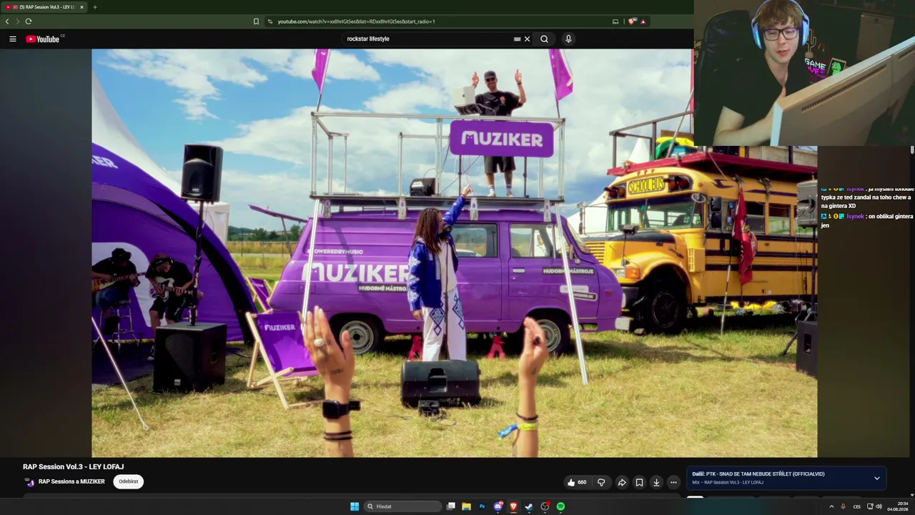Click the video player to pause
The width and height of the screenshot is (915, 515).
tap(455, 253)
